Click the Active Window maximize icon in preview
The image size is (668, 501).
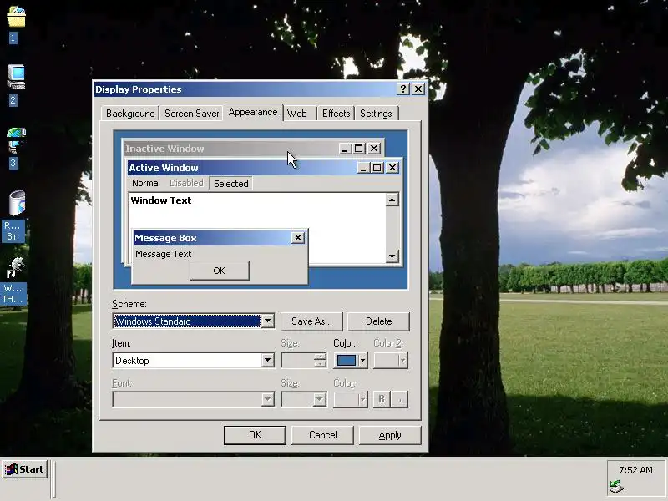377,168
